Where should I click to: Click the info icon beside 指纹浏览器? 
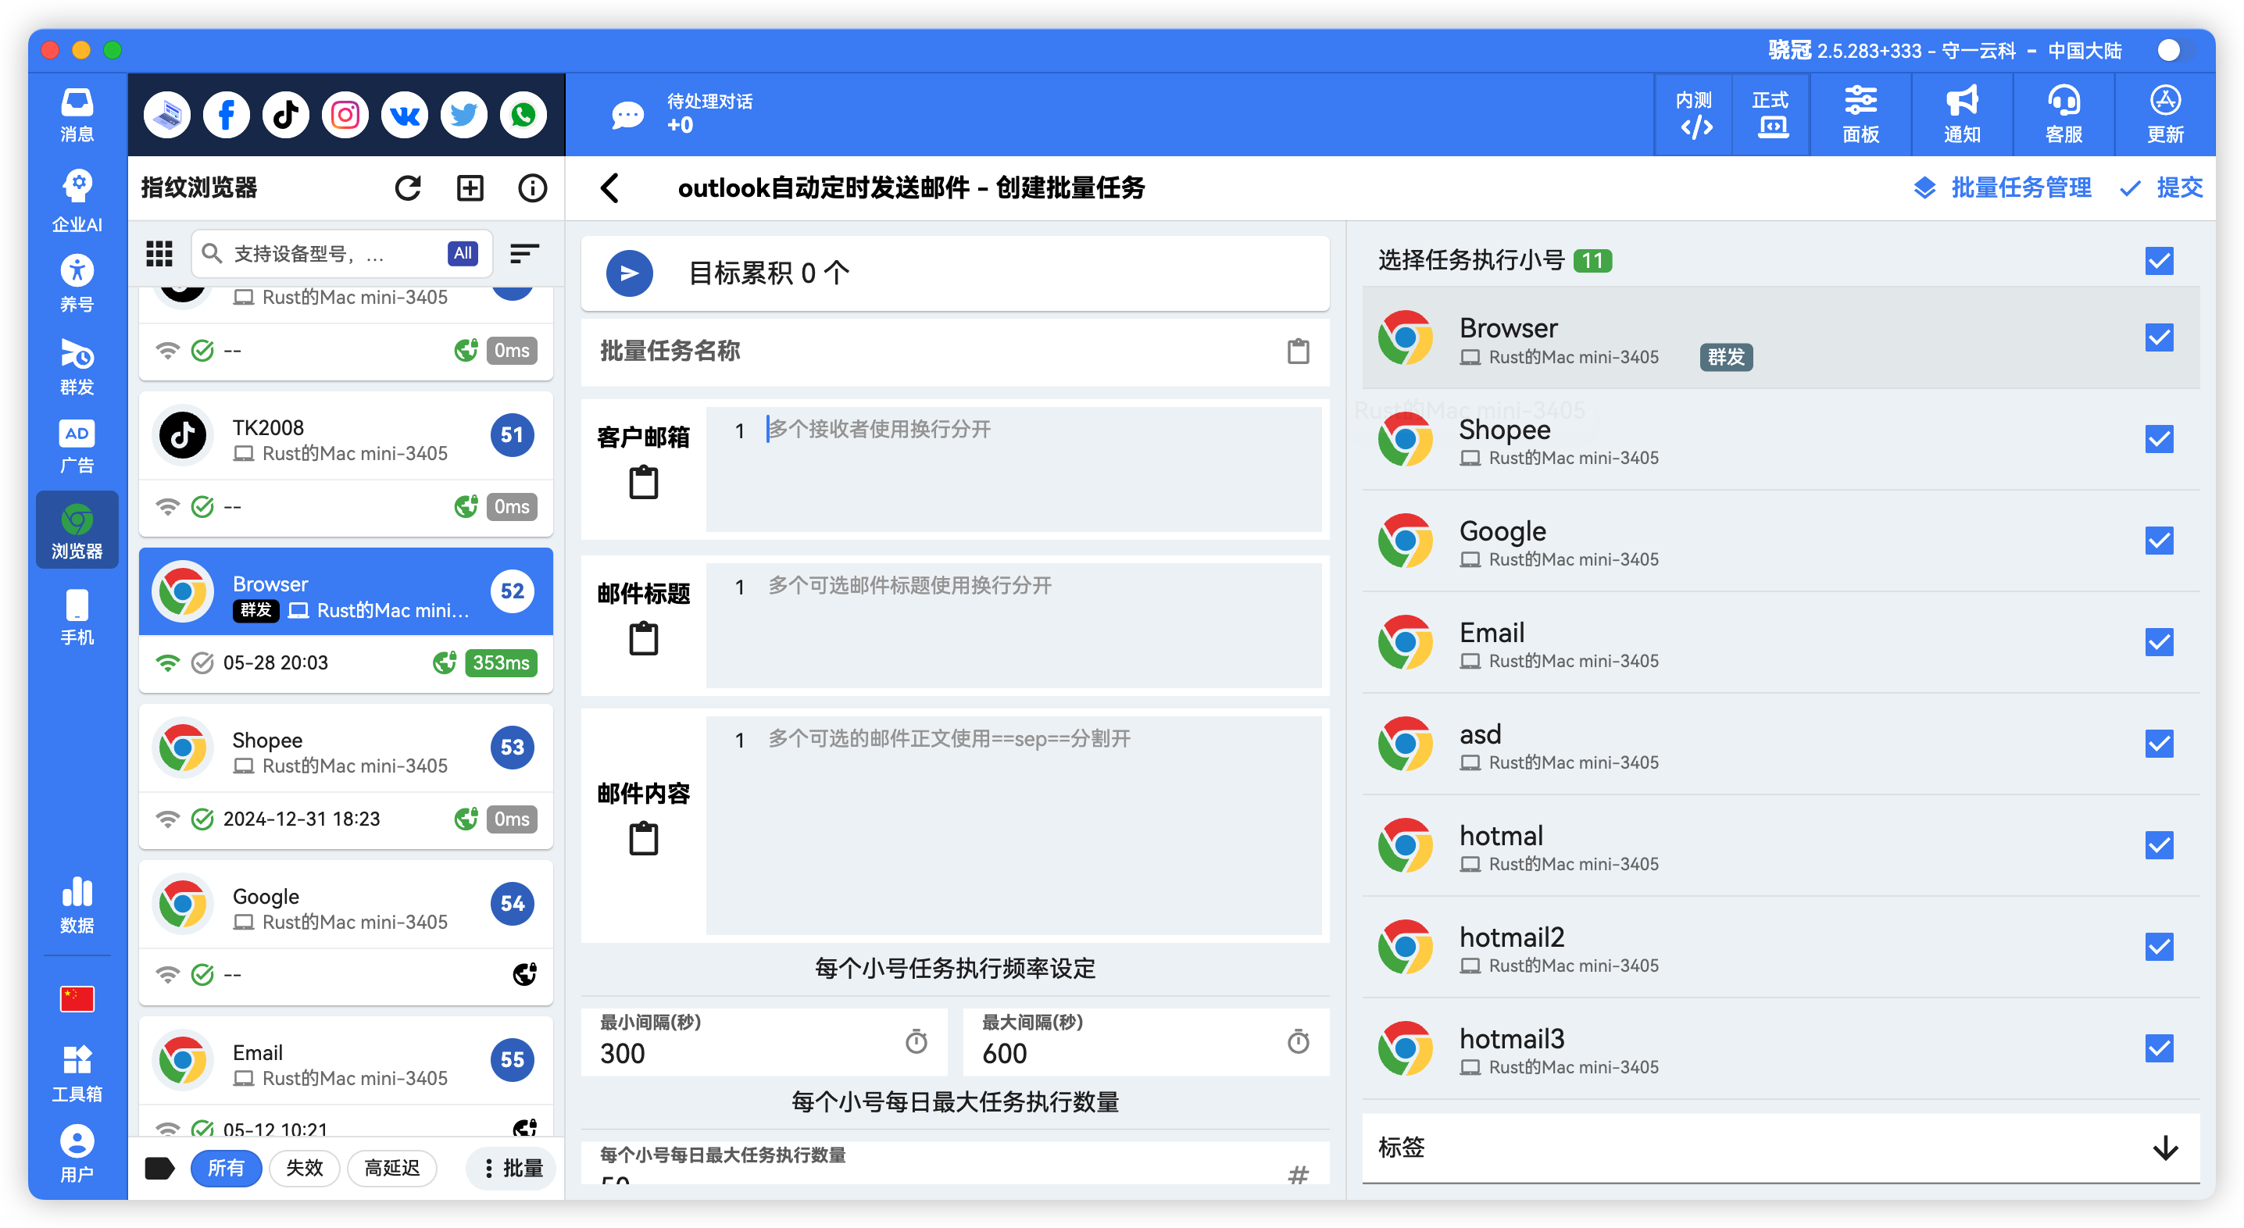click(532, 187)
